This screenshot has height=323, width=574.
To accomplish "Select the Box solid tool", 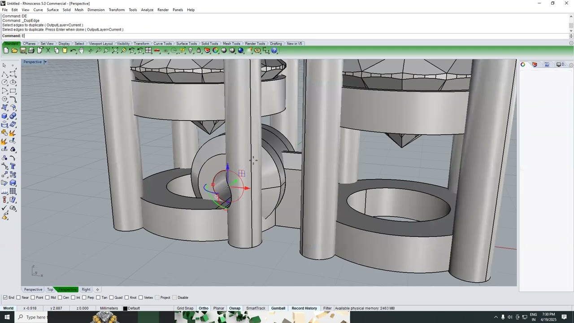I will click(x=4, y=116).
